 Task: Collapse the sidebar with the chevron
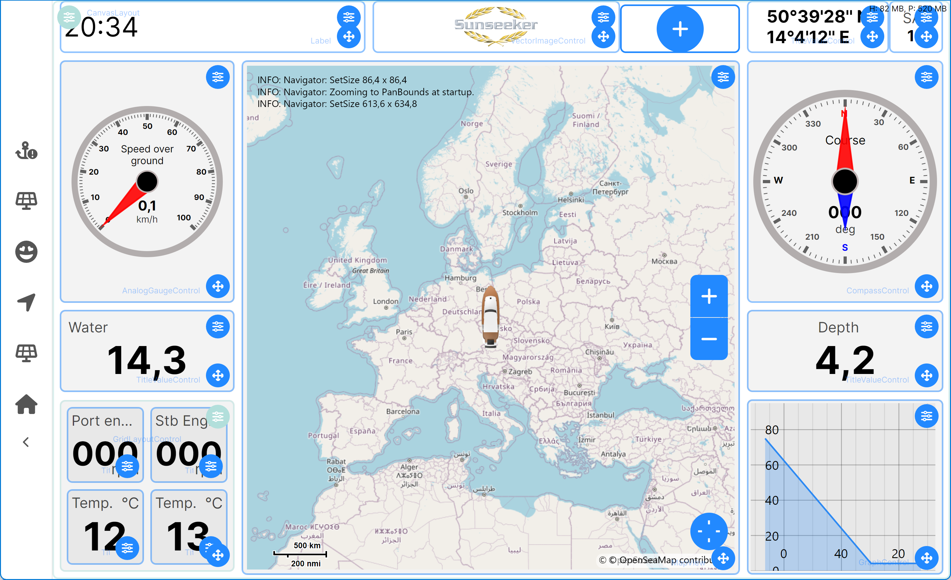pyautogui.click(x=26, y=442)
